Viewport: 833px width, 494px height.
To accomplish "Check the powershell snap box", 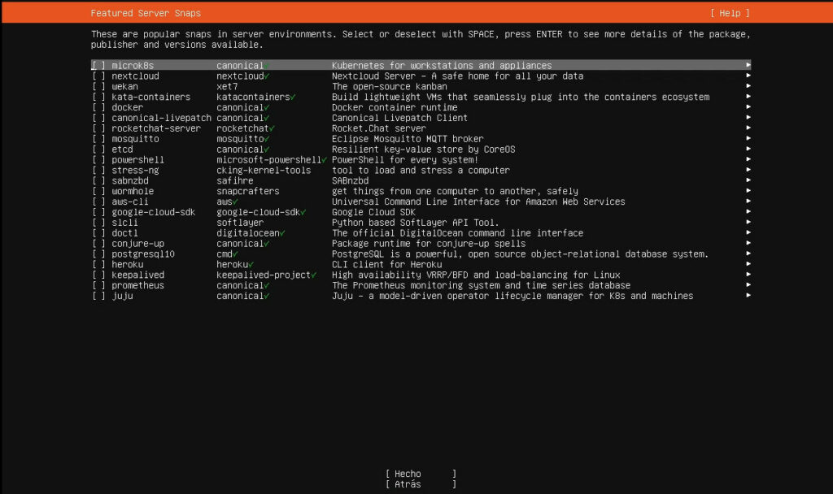I will (98, 161).
